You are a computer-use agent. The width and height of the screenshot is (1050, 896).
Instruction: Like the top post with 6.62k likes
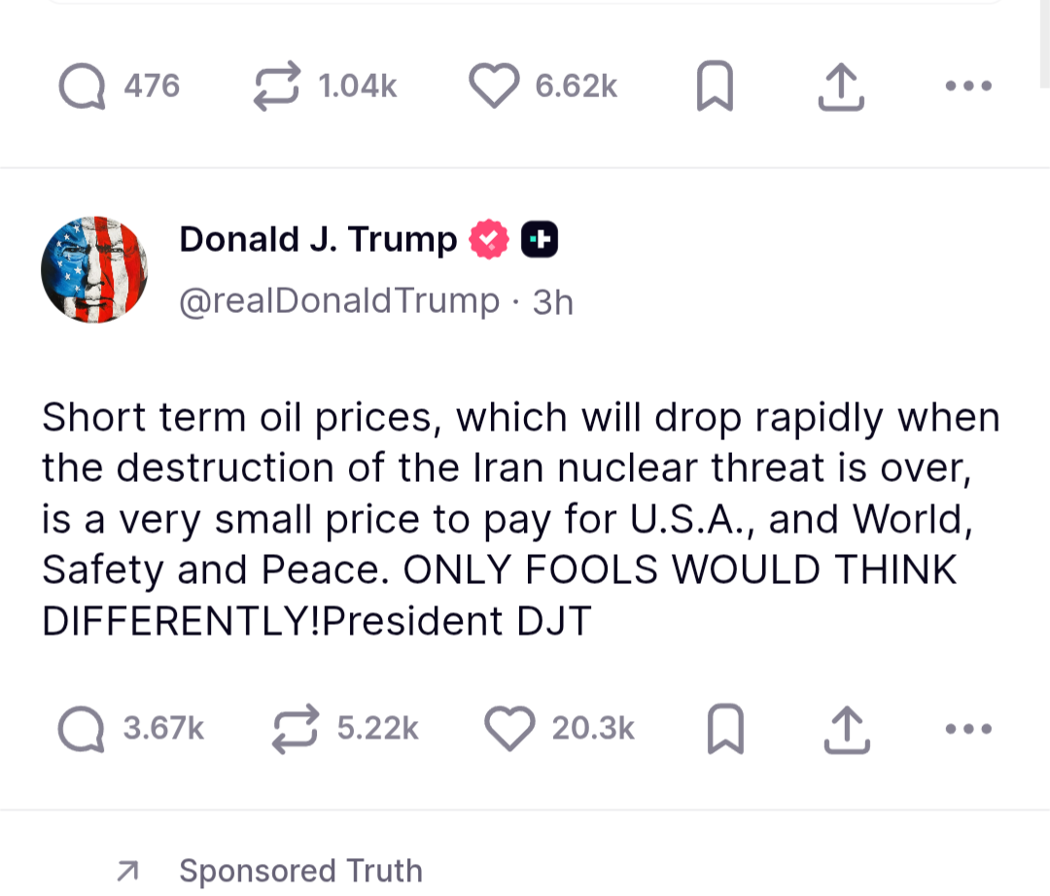tap(495, 87)
